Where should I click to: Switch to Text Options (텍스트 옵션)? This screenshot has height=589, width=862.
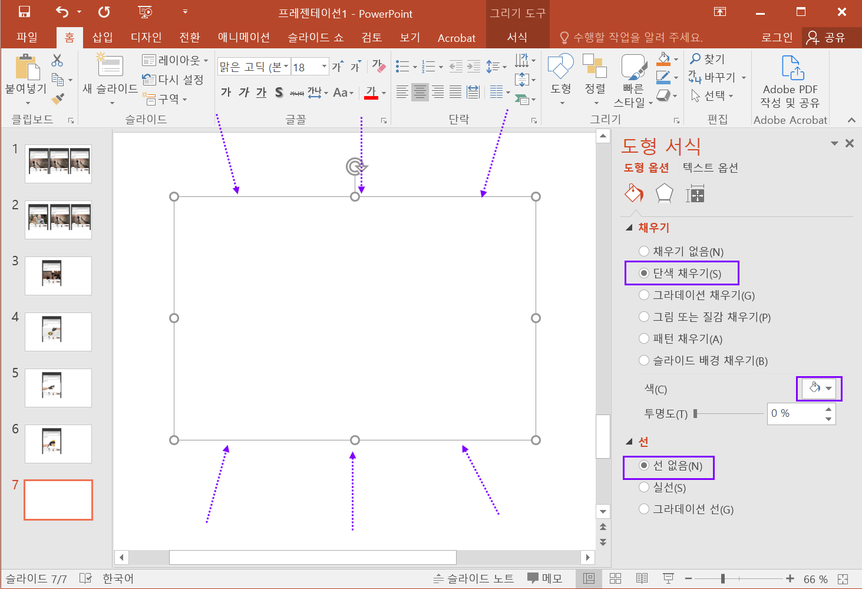(710, 168)
